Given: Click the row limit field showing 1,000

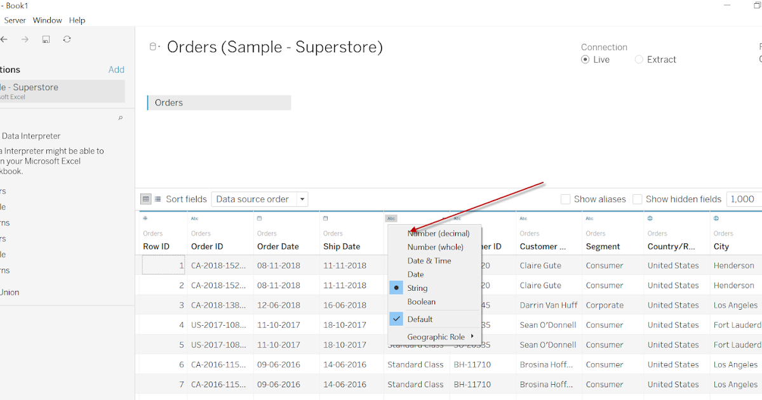Looking at the screenshot, I should (x=743, y=199).
